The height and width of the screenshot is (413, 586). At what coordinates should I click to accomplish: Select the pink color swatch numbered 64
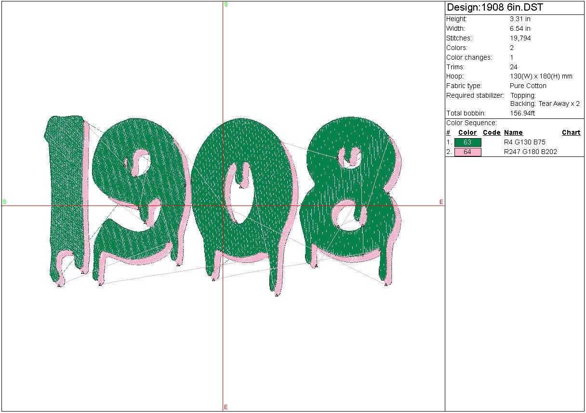click(467, 152)
